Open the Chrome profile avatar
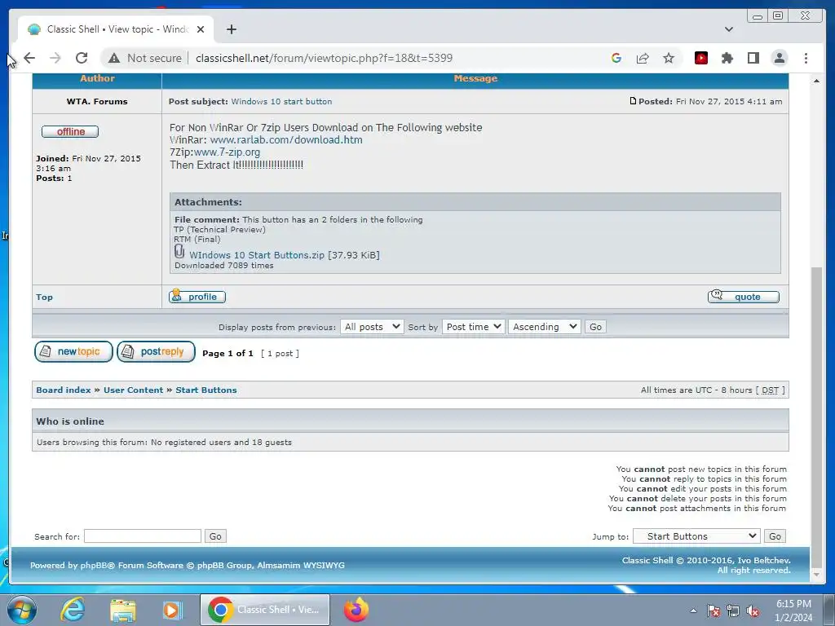Image resolution: width=835 pixels, height=626 pixels. tap(779, 58)
